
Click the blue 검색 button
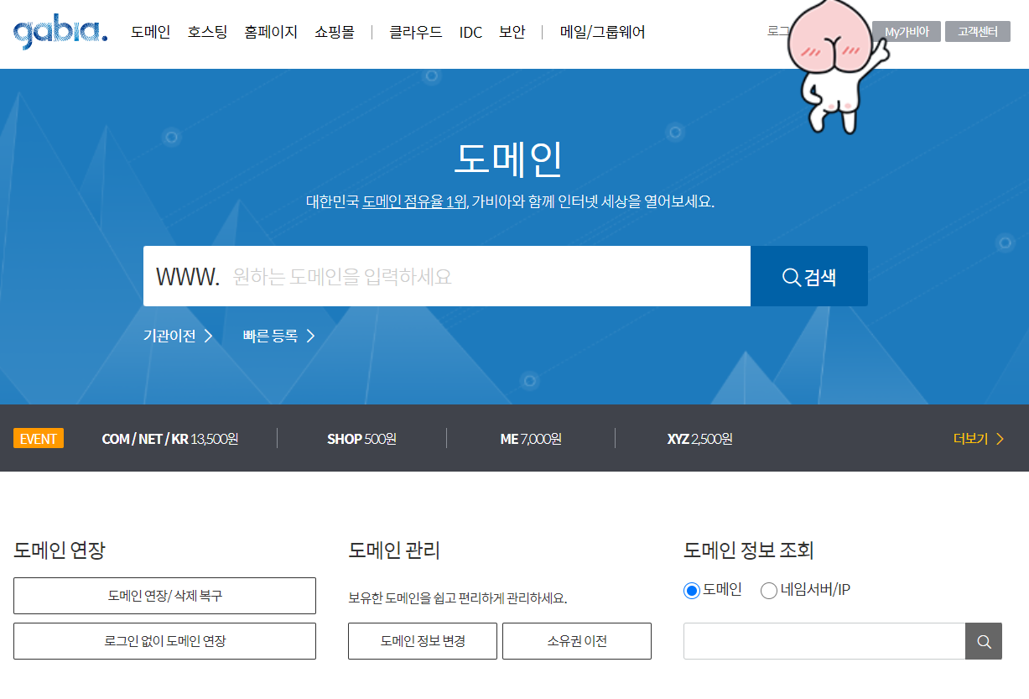point(809,276)
